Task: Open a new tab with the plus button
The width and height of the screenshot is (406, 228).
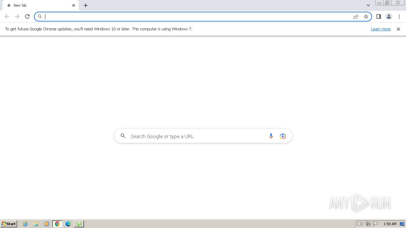Action: pyautogui.click(x=86, y=5)
